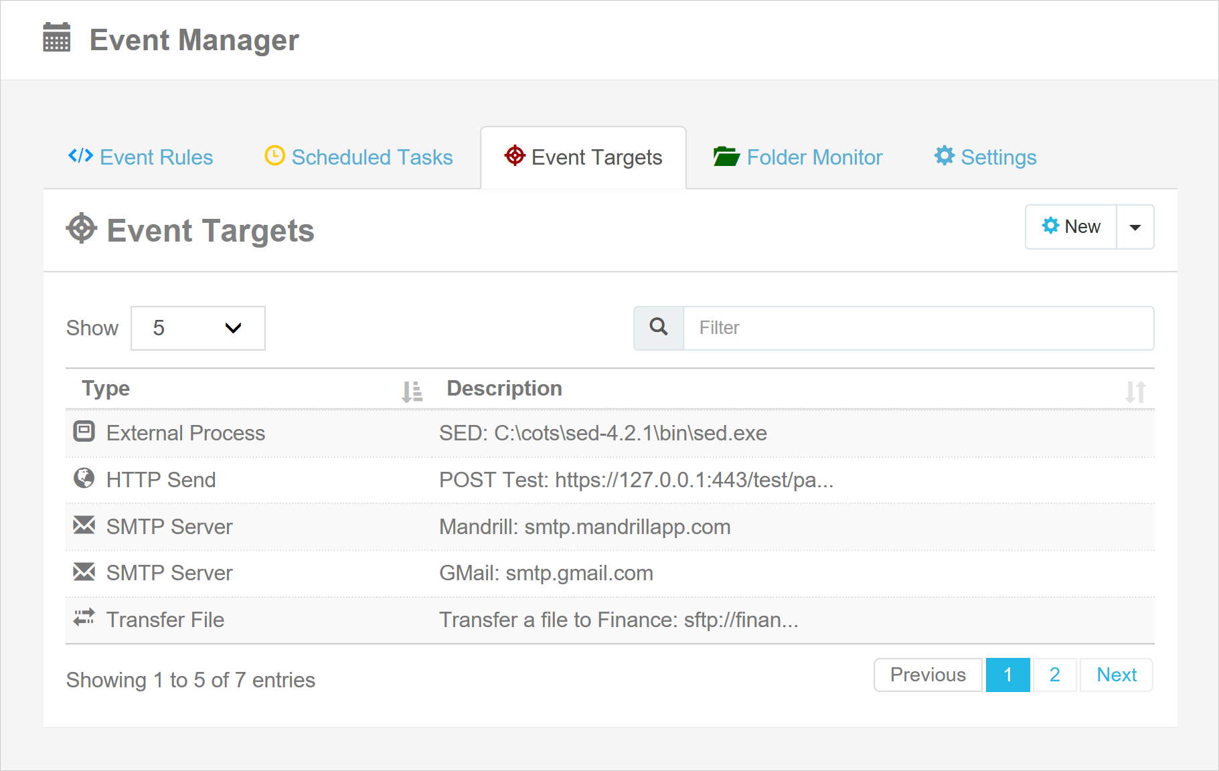Viewport: 1219px width, 771px height.
Task: Open the Folder Monitor tab
Action: 798,157
